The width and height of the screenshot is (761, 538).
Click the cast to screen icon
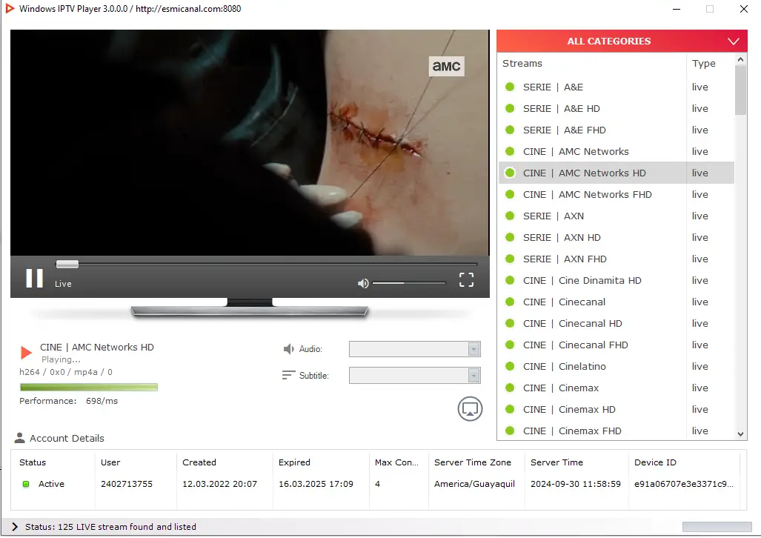(470, 409)
